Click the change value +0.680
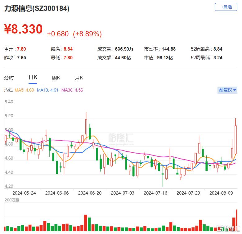The width and height of the screenshot is (242, 234). (58, 34)
